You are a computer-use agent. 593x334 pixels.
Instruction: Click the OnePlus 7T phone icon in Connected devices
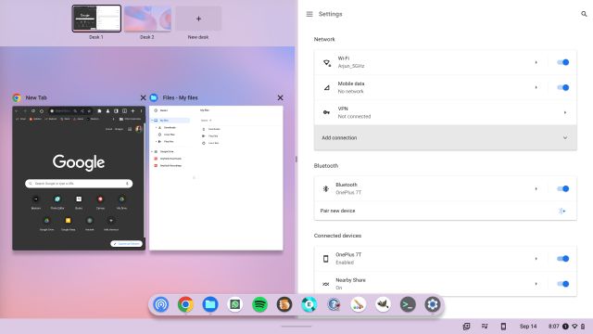[325, 259]
